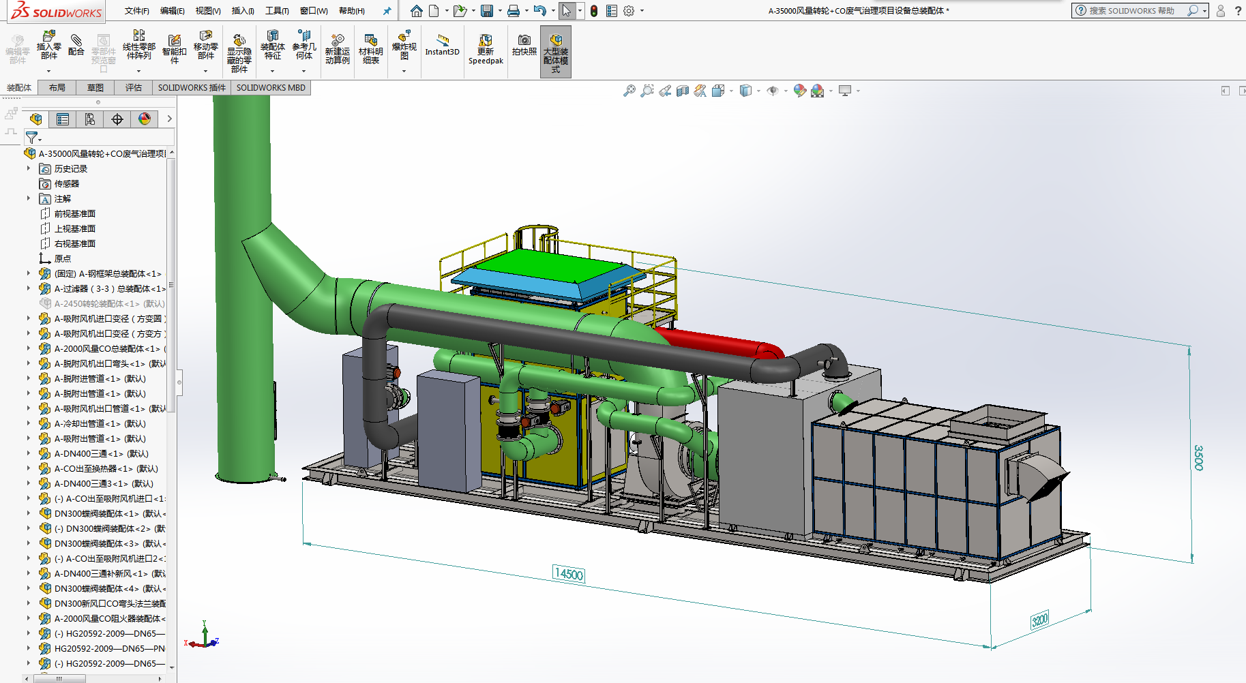Click the 14500 dimension label
Viewport: 1246px width, 683px height.
(568, 574)
